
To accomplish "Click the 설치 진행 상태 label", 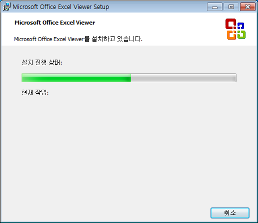I will (x=42, y=63).
